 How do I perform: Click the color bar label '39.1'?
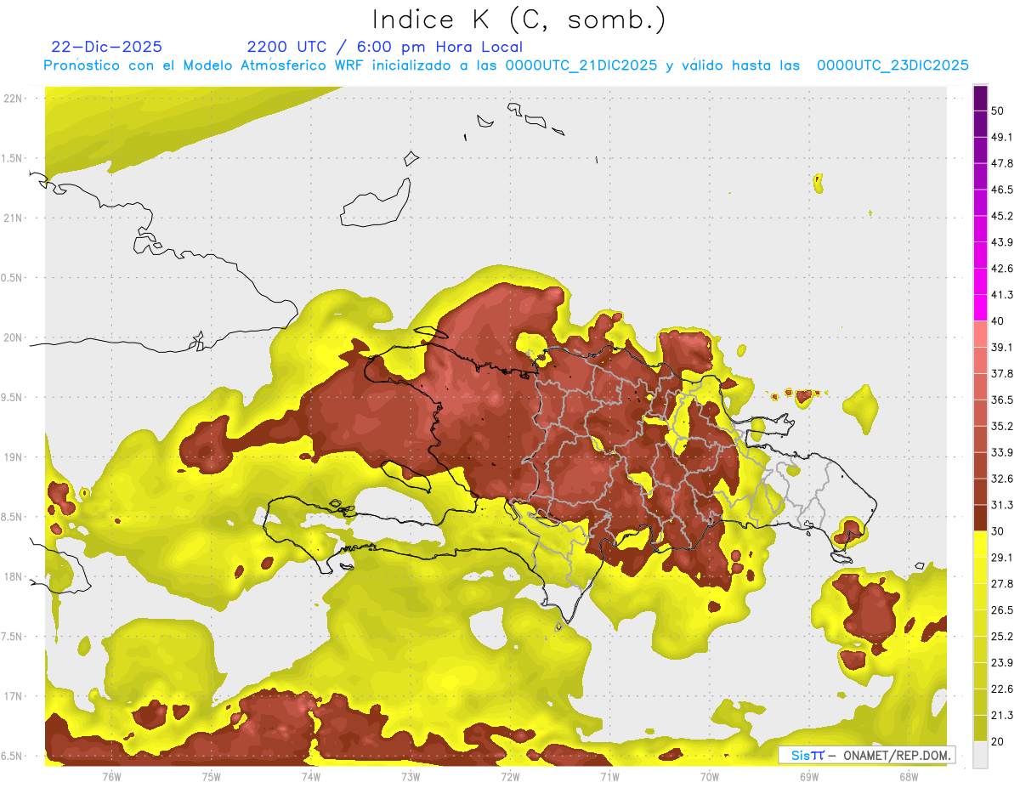click(1001, 347)
